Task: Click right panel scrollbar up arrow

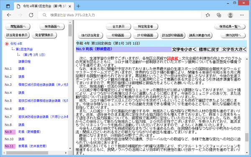Action: click(247, 59)
